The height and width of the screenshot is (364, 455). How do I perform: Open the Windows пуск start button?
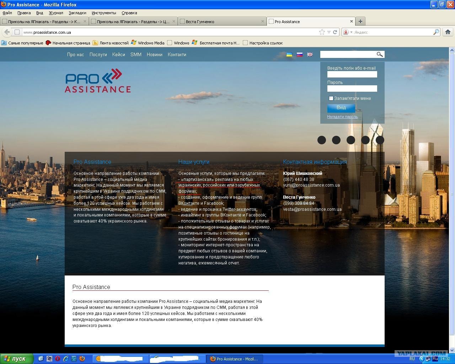(x=17, y=359)
